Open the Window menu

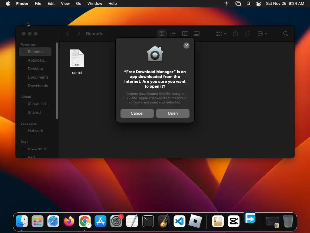95,4
